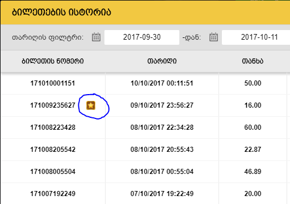Click the date 07/10/2017 19:22:49
The image size is (290, 204).
point(162,194)
